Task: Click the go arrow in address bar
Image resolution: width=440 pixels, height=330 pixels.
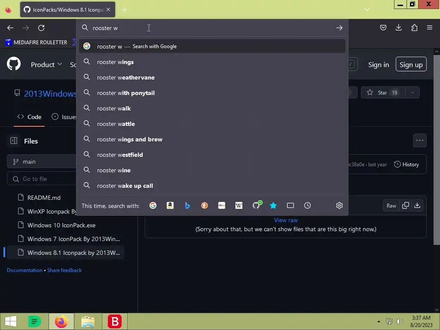Action: [x=339, y=28]
